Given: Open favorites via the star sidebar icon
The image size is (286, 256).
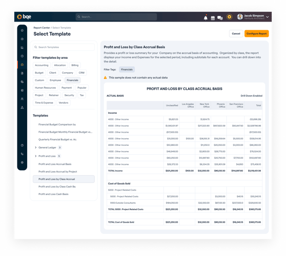Looking at the screenshot, I should pos(22,30).
